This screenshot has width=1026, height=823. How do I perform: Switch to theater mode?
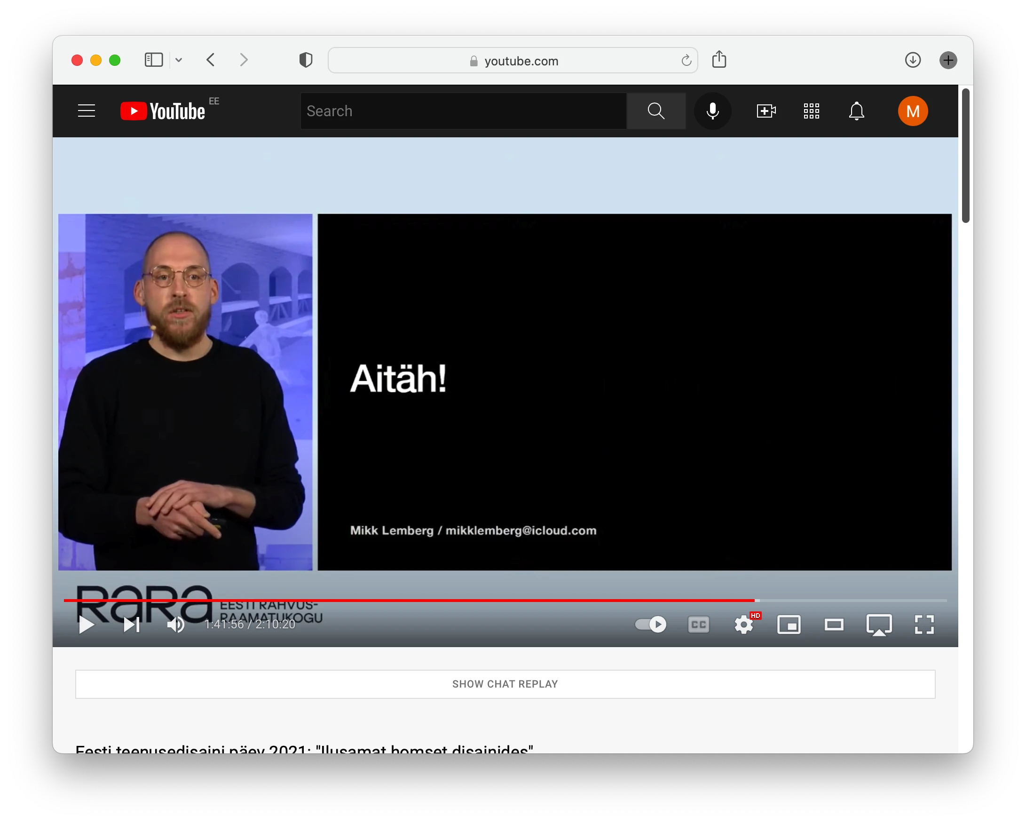[834, 625]
